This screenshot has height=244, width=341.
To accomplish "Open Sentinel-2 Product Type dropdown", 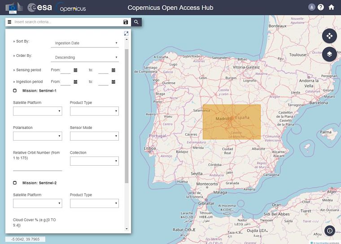I will coord(94,203).
